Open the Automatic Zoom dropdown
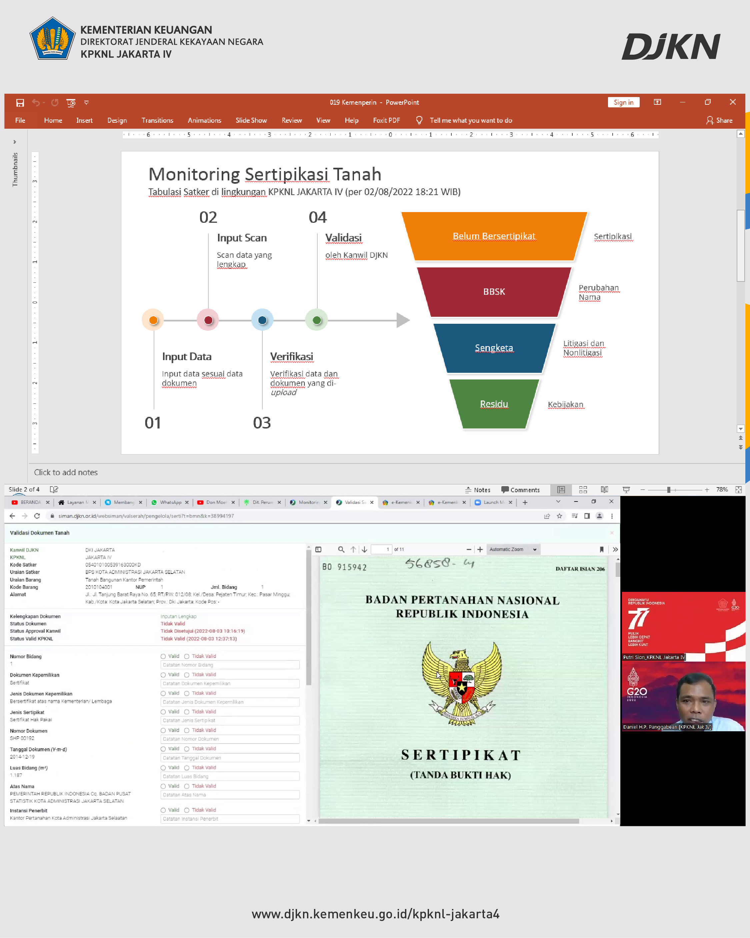Image resolution: width=750 pixels, height=938 pixels. [513, 550]
